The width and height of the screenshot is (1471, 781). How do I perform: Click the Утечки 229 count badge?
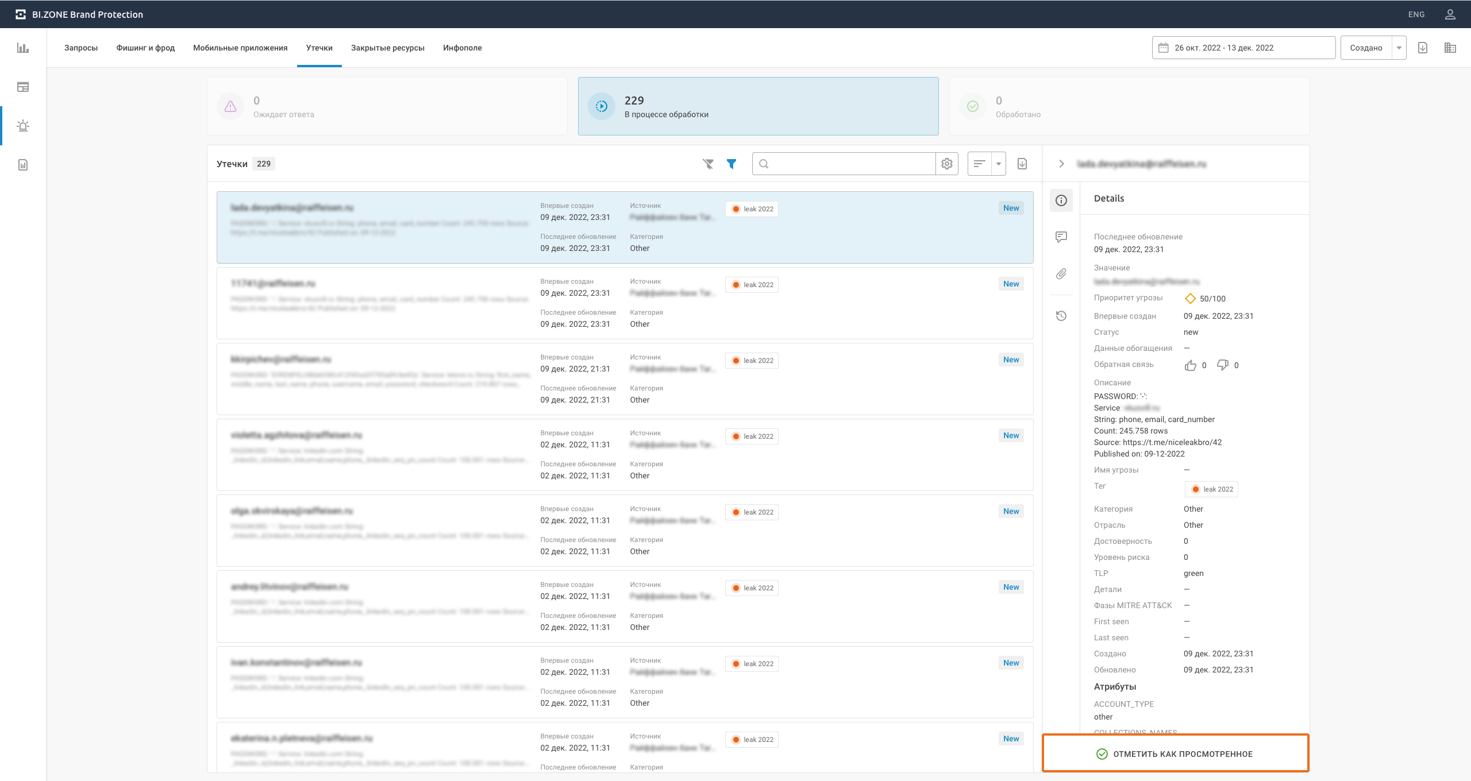[x=264, y=164]
